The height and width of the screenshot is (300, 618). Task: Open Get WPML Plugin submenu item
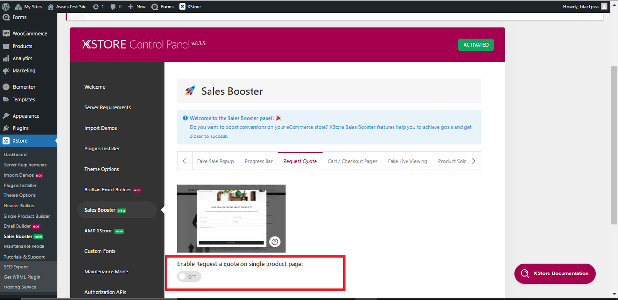point(22,277)
